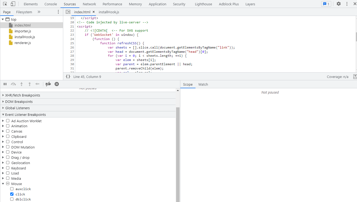Close the index.html editor tab

[93, 12]
